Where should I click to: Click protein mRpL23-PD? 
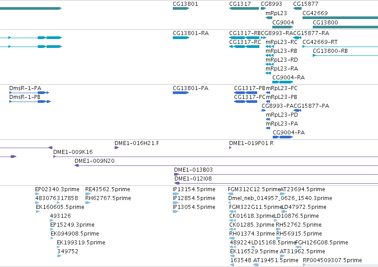pos(268,119)
